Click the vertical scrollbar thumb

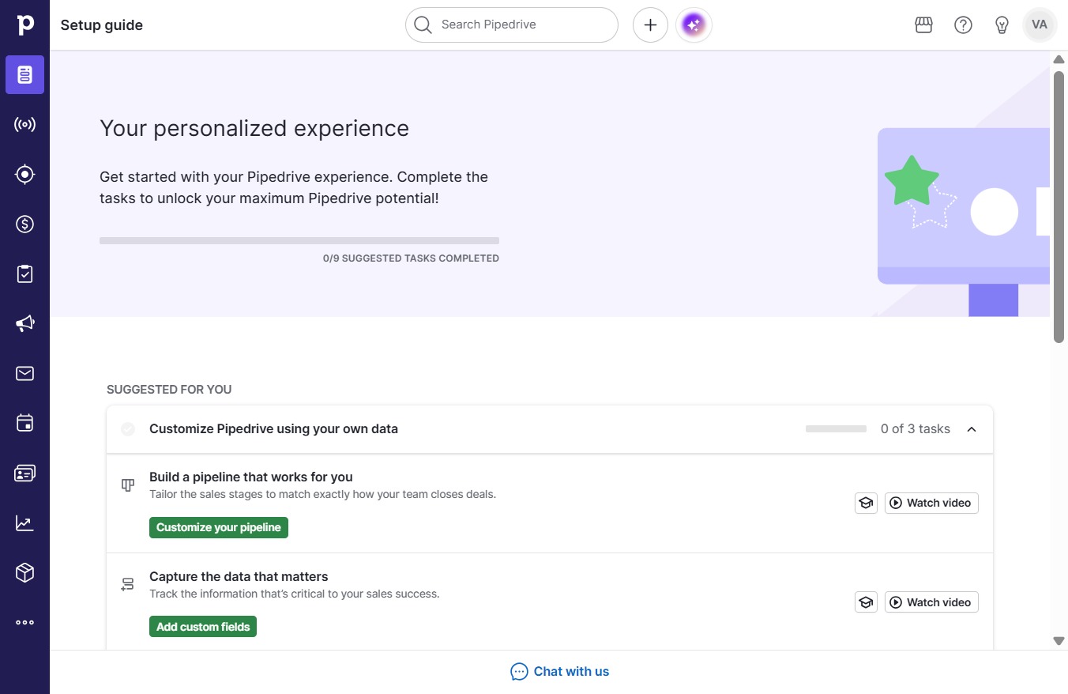pos(1059,207)
